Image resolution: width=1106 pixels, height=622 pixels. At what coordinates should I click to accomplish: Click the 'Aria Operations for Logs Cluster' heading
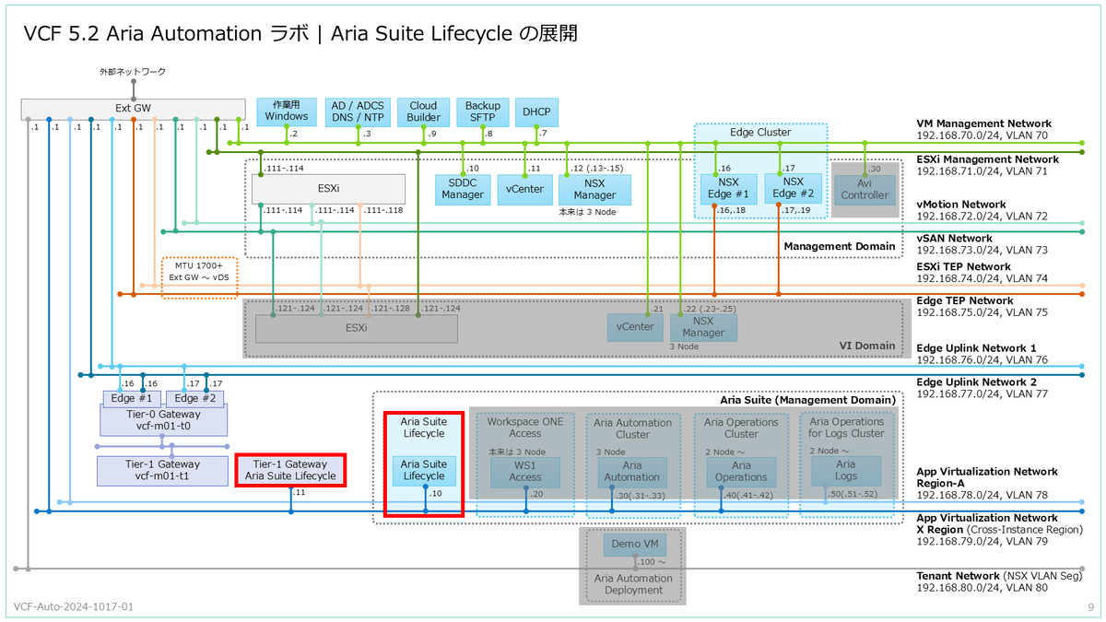coord(846,428)
